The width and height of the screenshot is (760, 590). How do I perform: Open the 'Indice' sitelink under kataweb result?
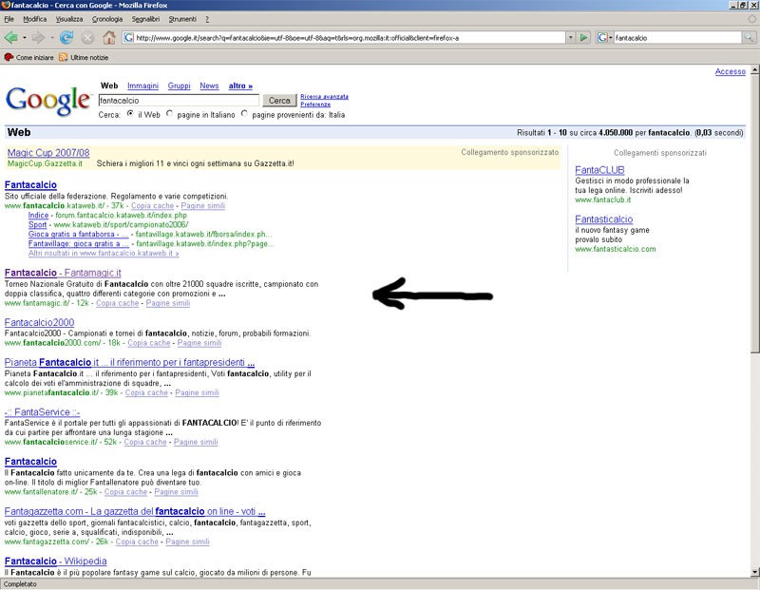pos(38,216)
